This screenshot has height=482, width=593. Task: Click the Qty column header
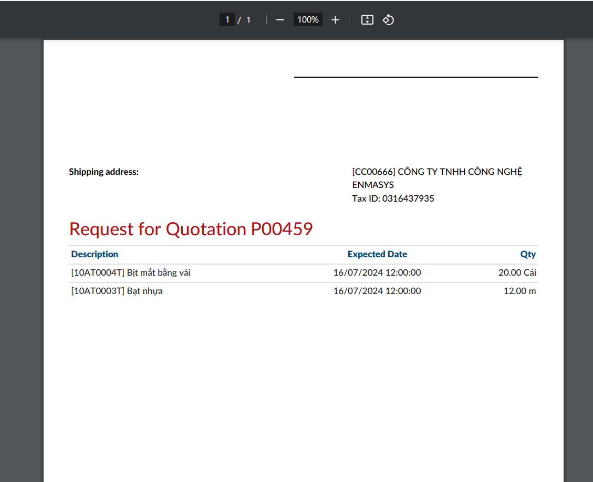(528, 254)
